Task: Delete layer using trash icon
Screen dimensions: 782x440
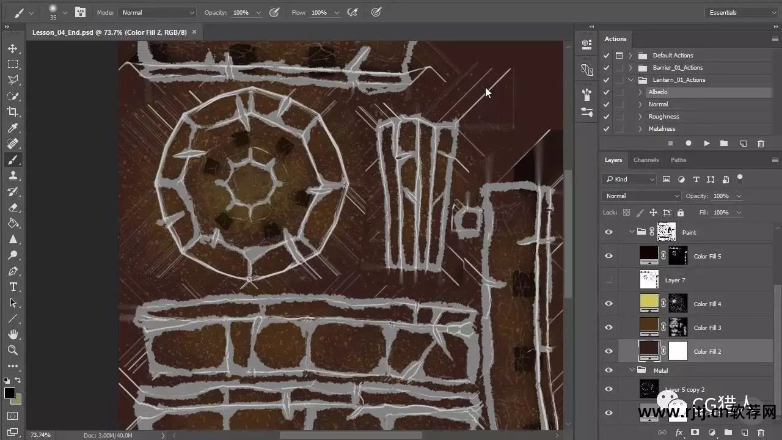Action: tap(760, 433)
